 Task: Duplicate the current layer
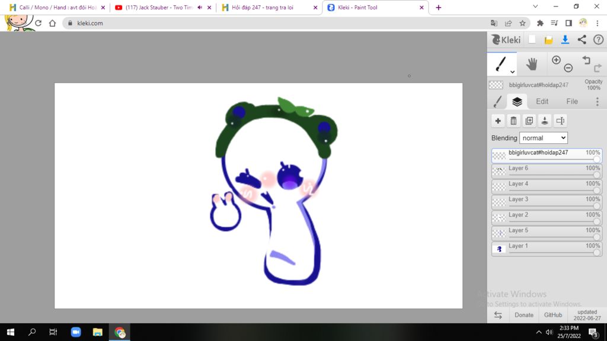pos(529,121)
